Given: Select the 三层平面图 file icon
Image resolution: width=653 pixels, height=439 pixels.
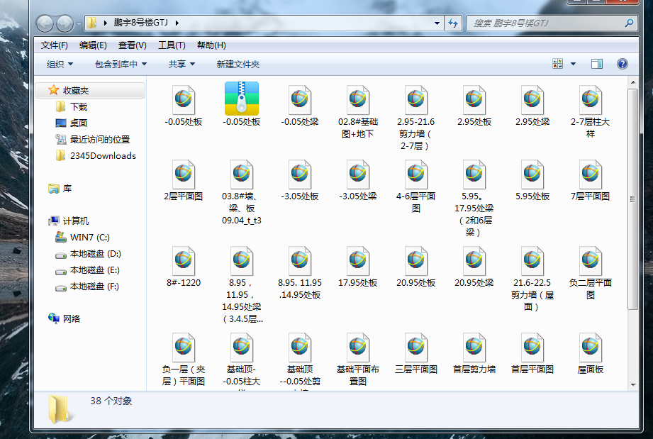Looking at the screenshot, I should click(x=416, y=348).
